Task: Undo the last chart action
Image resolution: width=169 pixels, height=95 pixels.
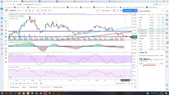Action: coord(52,11)
